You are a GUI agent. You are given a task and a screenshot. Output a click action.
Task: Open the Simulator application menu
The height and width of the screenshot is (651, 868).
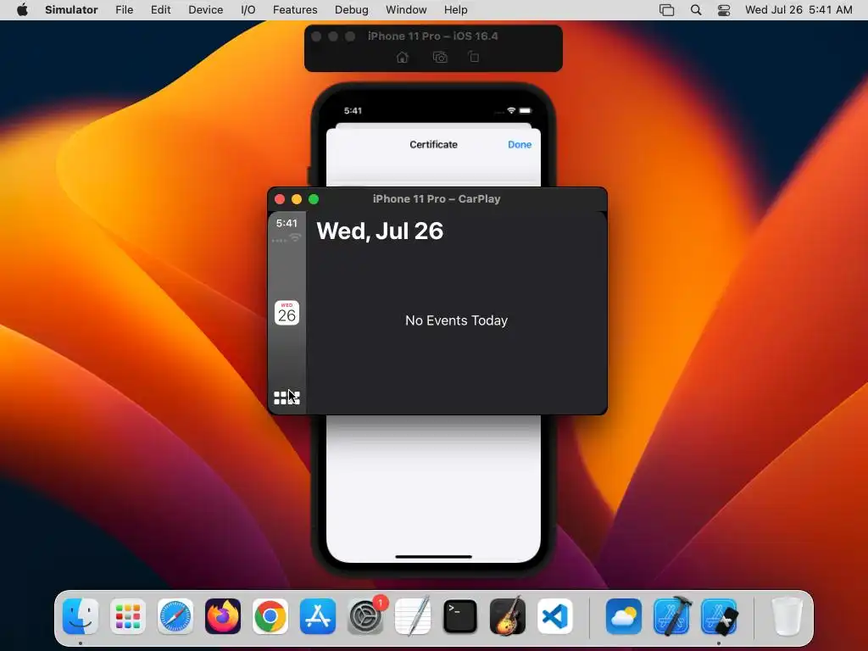tap(71, 10)
